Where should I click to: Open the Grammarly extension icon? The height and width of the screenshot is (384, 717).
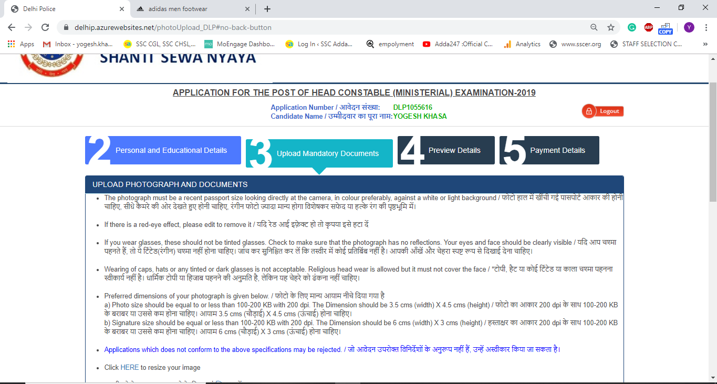[x=632, y=27]
